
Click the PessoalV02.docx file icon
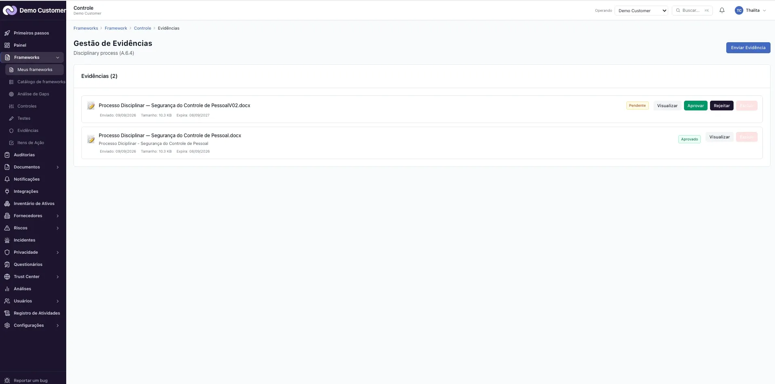pos(91,106)
